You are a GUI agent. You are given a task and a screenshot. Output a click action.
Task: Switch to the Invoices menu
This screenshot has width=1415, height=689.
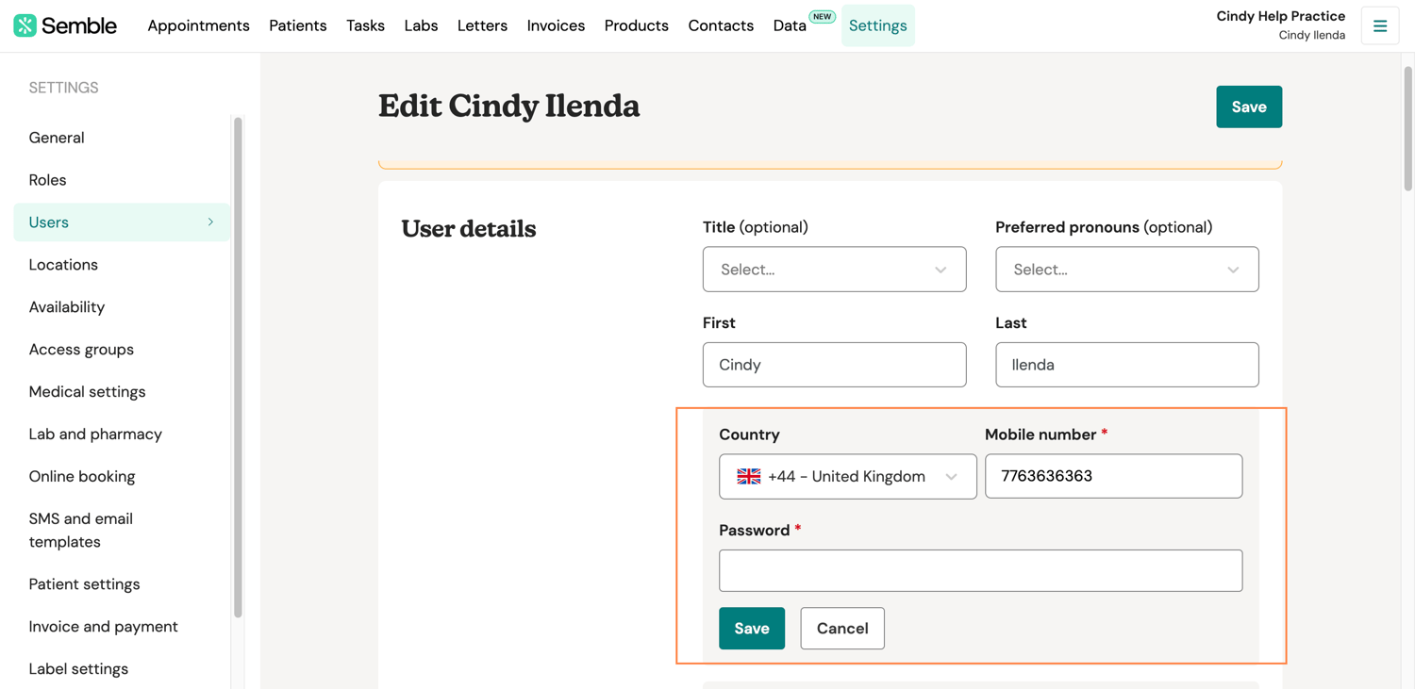556,25
